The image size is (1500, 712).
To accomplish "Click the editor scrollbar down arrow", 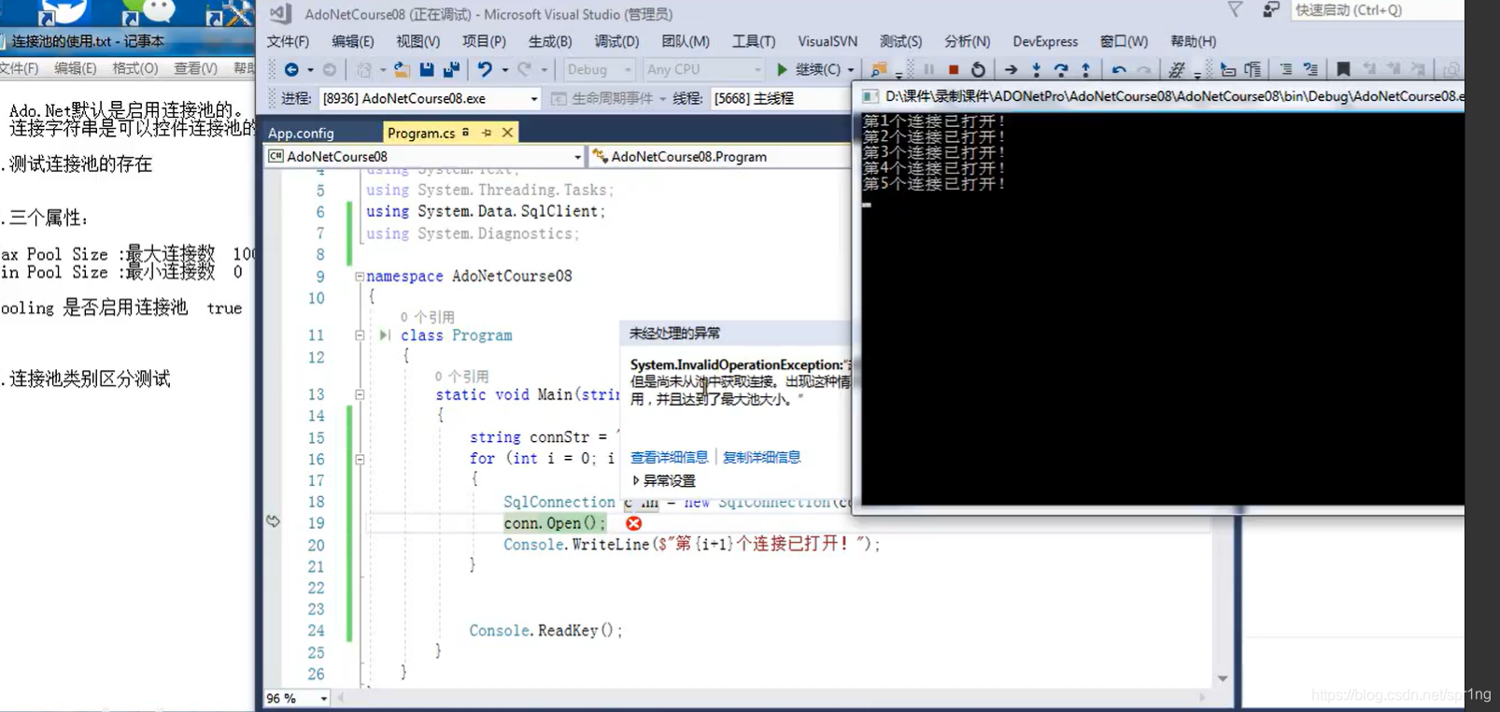I will coord(1223,678).
